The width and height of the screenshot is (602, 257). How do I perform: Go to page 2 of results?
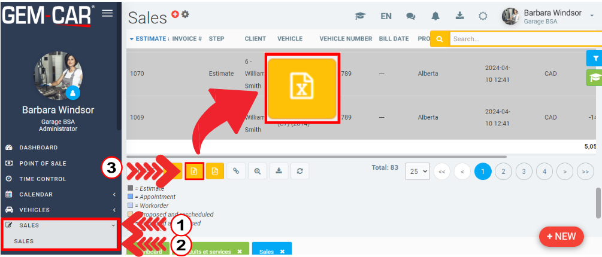(503, 171)
